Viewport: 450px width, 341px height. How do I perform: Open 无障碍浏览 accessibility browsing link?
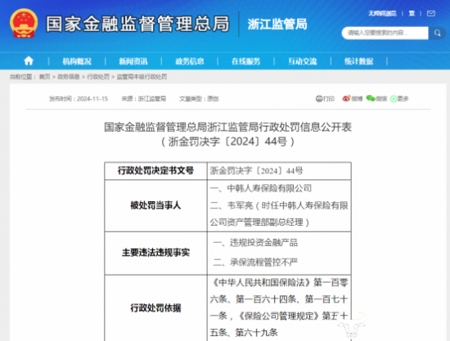[x=382, y=13]
